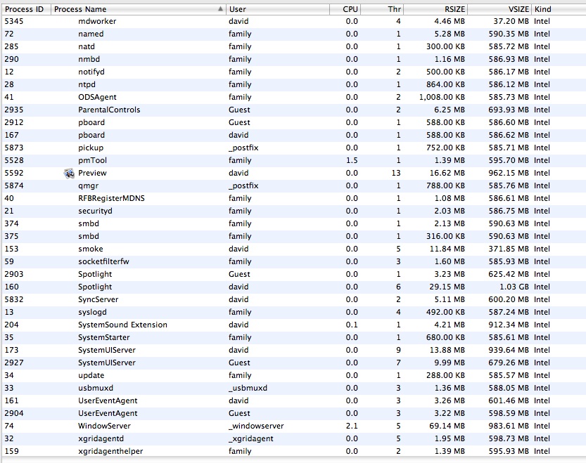Image resolution: width=586 pixels, height=463 pixels.
Task: Click the 1.5 CPU value of pmTool
Action: pos(352,161)
